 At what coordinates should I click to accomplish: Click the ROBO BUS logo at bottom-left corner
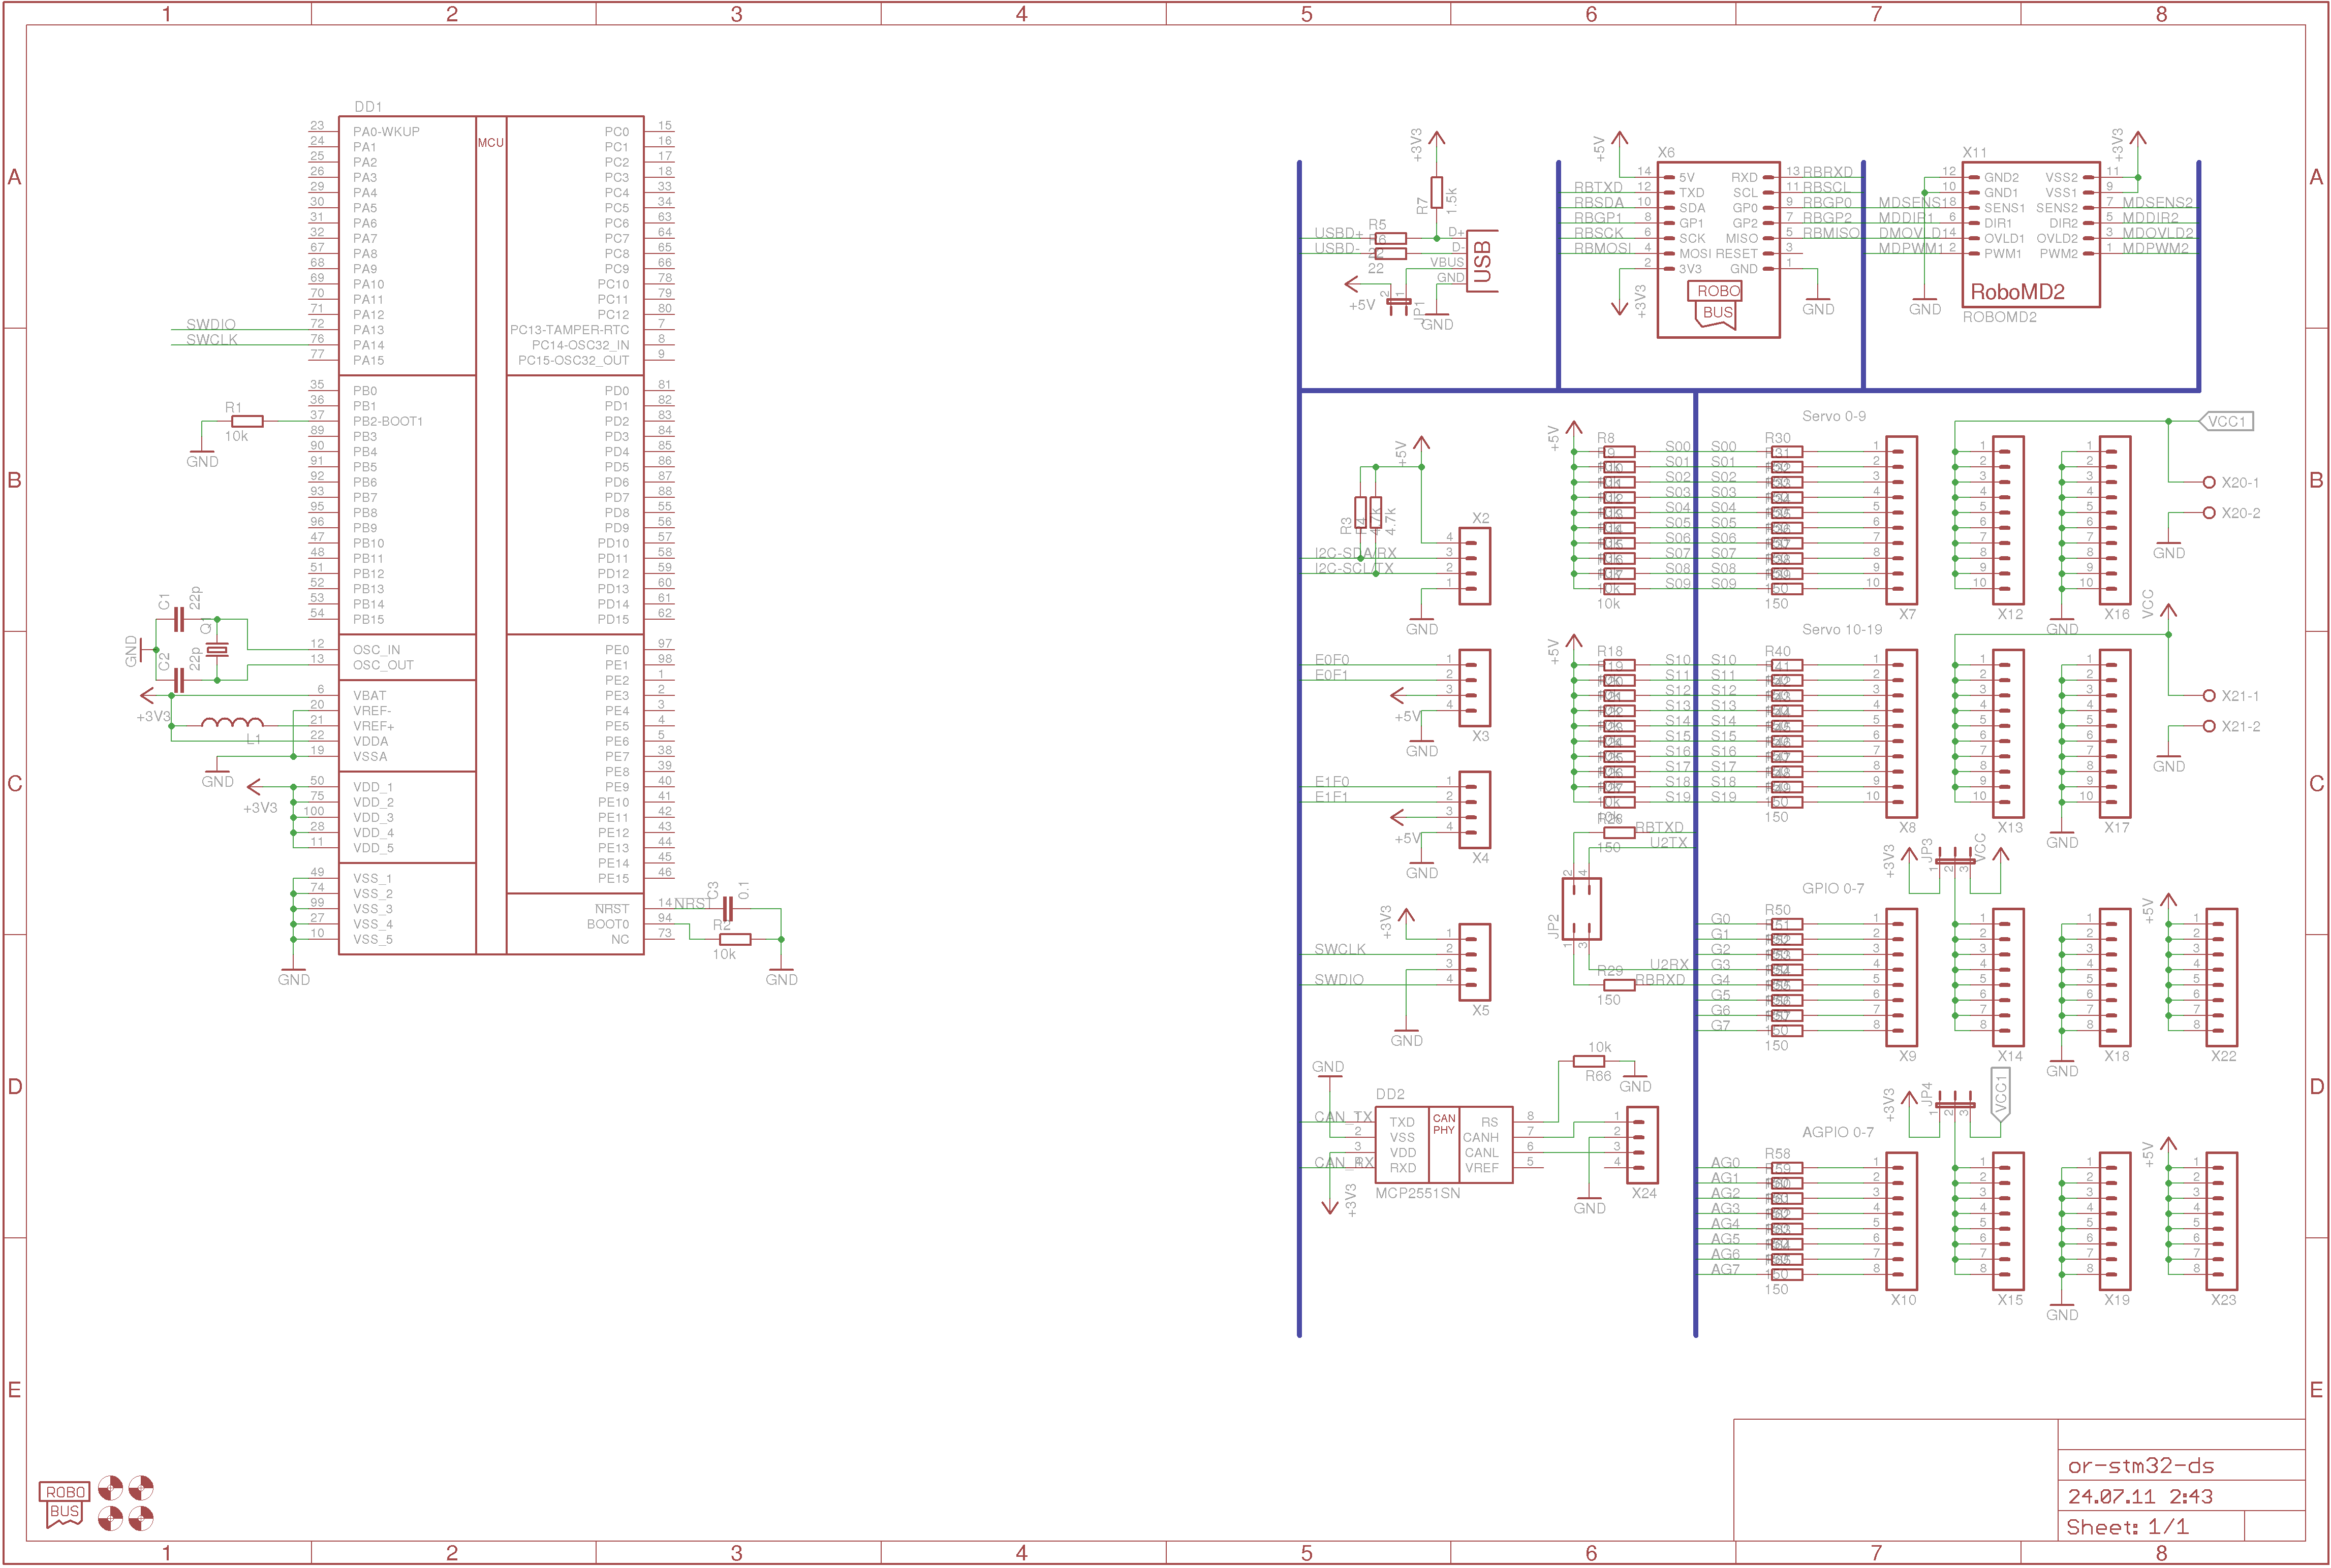click(x=64, y=1503)
